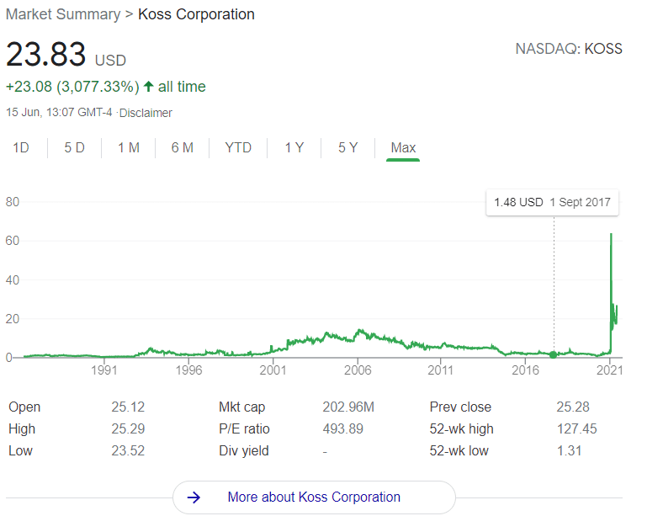Click the green up arrow icon
663x532 pixels.
[x=148, y=86]
